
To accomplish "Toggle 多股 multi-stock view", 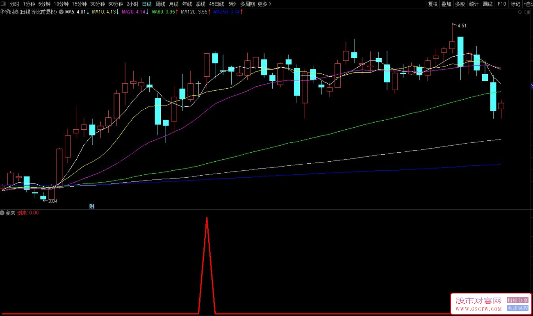I will point(460,4).
